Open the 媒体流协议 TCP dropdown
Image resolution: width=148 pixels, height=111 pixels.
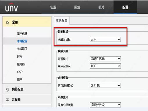click(x=105, y=66)
